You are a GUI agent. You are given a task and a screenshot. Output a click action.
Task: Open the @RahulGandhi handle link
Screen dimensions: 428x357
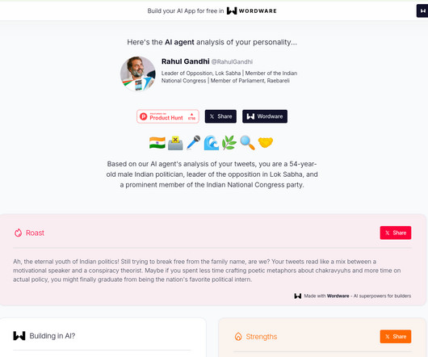point(232,62)
